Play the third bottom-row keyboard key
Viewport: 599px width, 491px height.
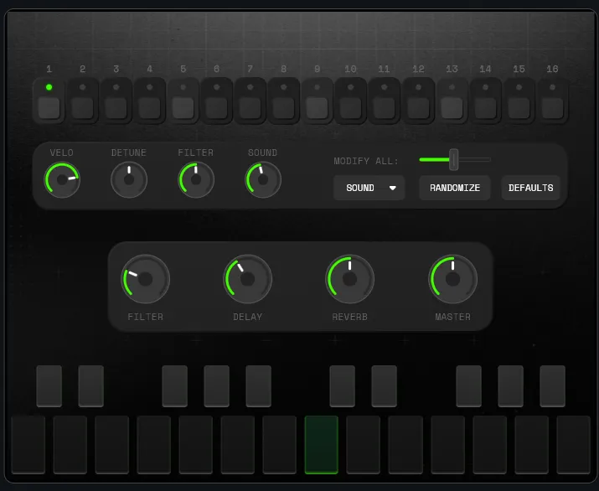(x=112, y=445)
